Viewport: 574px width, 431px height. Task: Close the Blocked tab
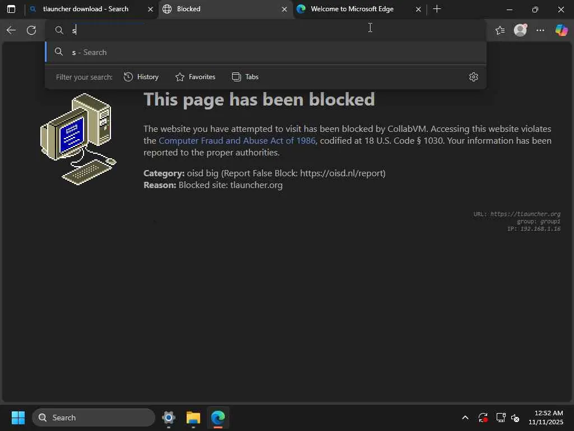click(x=284, y=9)
